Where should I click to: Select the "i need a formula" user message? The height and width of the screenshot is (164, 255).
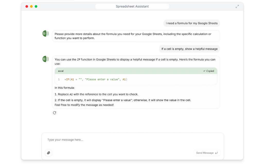[192, 23]
